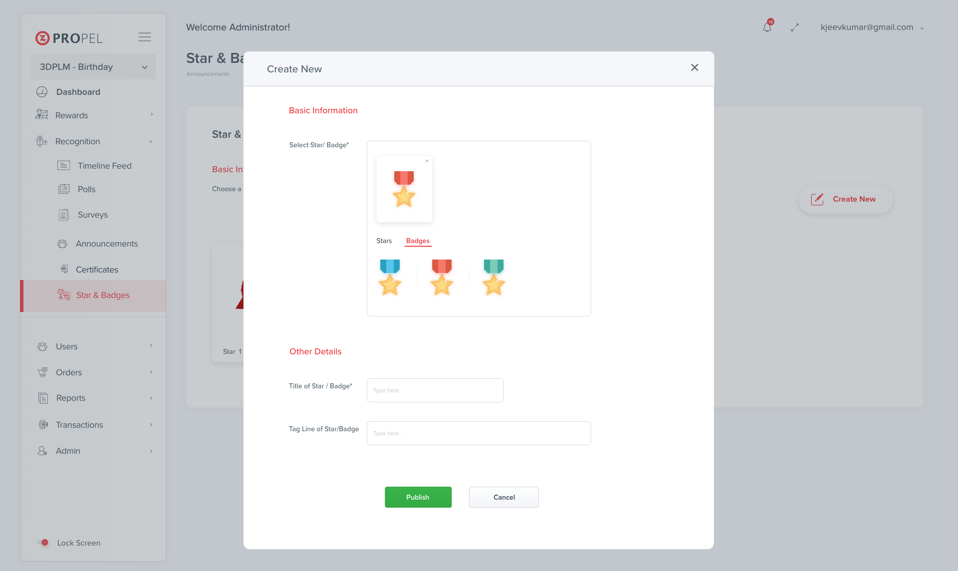Switch to the Badges tab
The image size is (958, 571).
click(417, 241)
